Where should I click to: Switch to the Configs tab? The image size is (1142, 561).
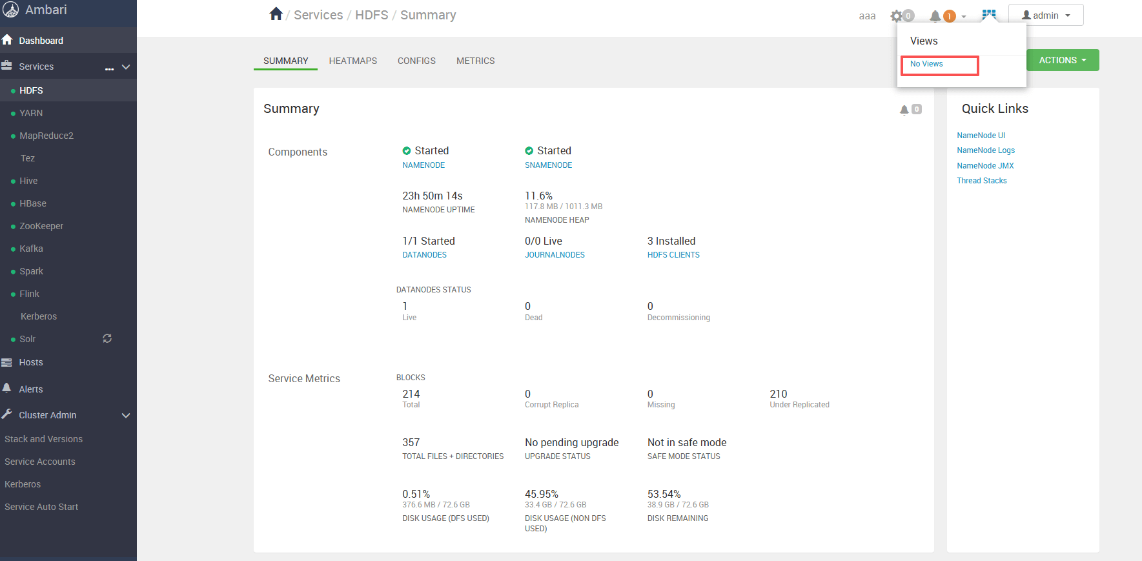coord(416,61)
